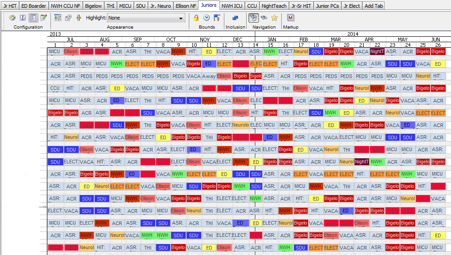
Task: Click the notepad with pencil icon
Action: click(x=44, y=18)
